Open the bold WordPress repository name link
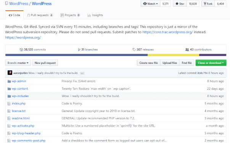230x143 pixels. (42, 4)
